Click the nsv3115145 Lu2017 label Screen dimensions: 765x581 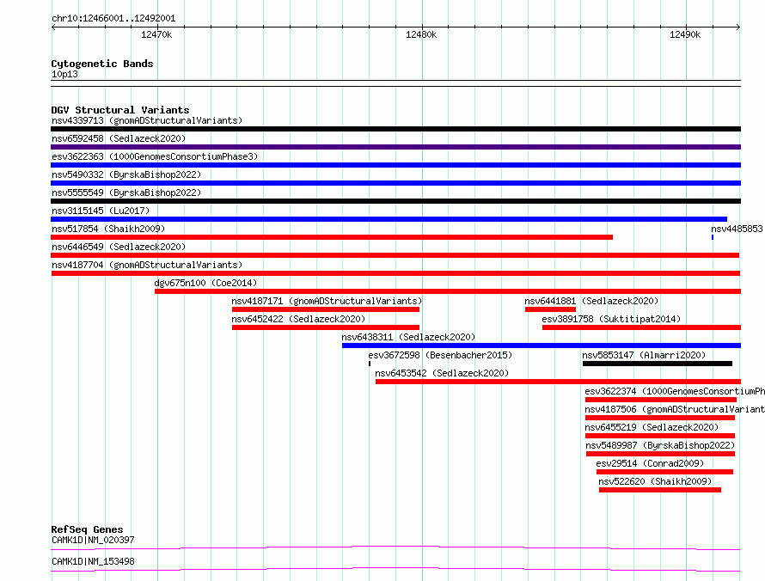pos(101,211)
